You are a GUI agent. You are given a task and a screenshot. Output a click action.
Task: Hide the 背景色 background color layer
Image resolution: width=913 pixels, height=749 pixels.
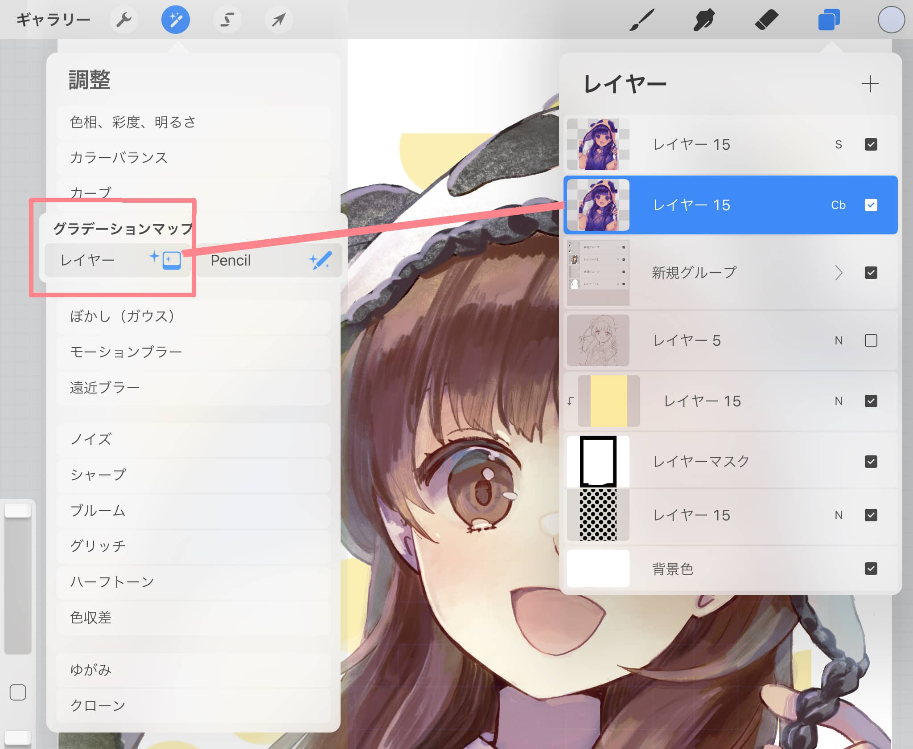[x=871, y=569]
